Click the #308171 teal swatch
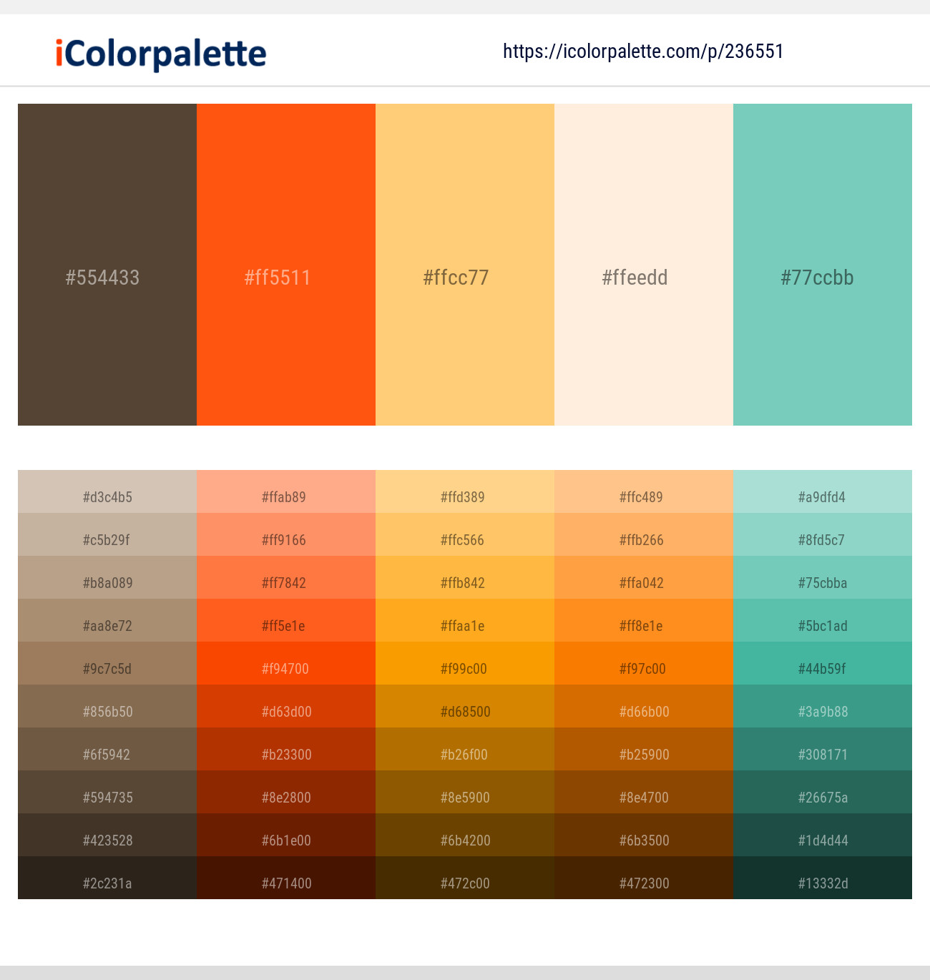This screenshot has width=930, height=980. click(x=822, y=755)
